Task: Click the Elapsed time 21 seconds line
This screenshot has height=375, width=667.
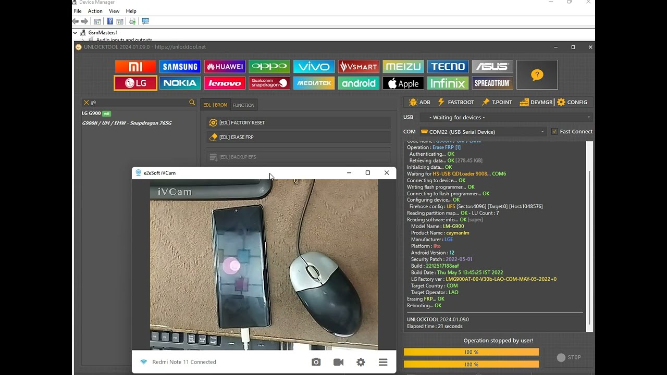Action: coord(435,326)
